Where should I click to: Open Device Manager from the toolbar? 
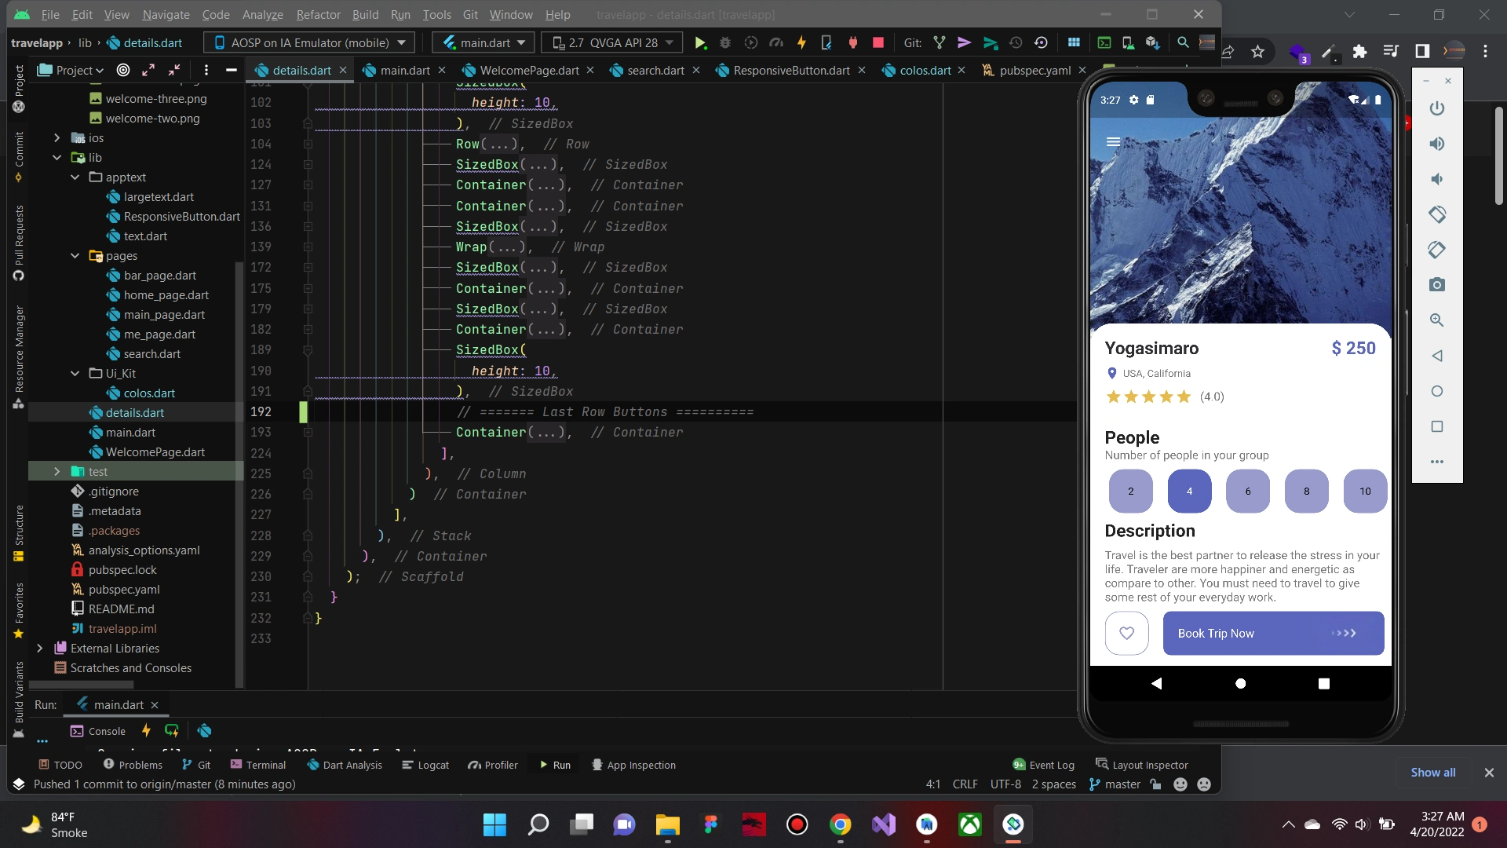(x=1128, y=43)
